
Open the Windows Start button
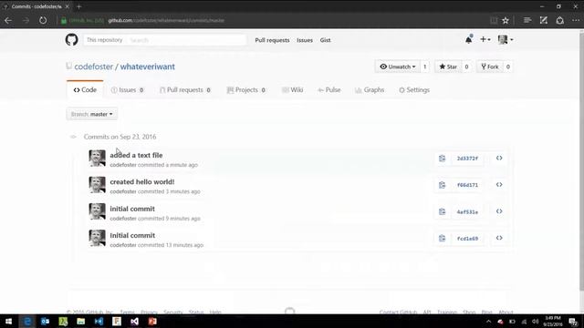tap(8, 322)
